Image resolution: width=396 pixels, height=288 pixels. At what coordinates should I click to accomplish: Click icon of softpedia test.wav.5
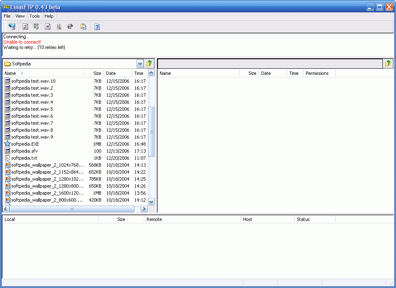(x=7, y=109)
